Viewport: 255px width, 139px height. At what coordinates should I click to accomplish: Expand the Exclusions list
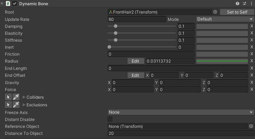pos(24,105)
